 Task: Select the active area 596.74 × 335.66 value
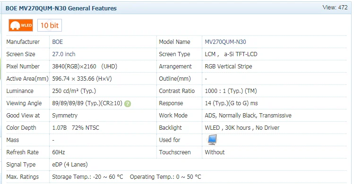coord(82,79)
